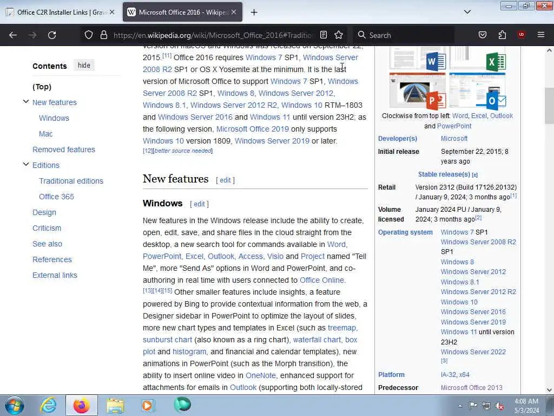This screenshot has height=416, width=554.
Task: Open Windows subsection in contents
Action: [54, 118]
